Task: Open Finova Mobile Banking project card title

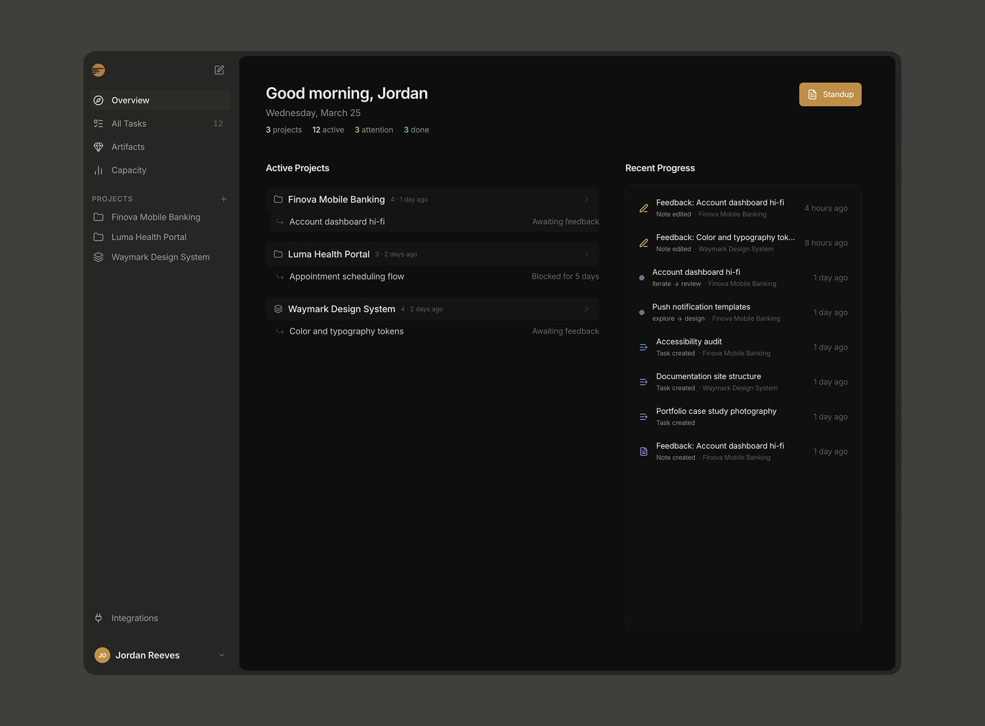Action: point(337,199)
